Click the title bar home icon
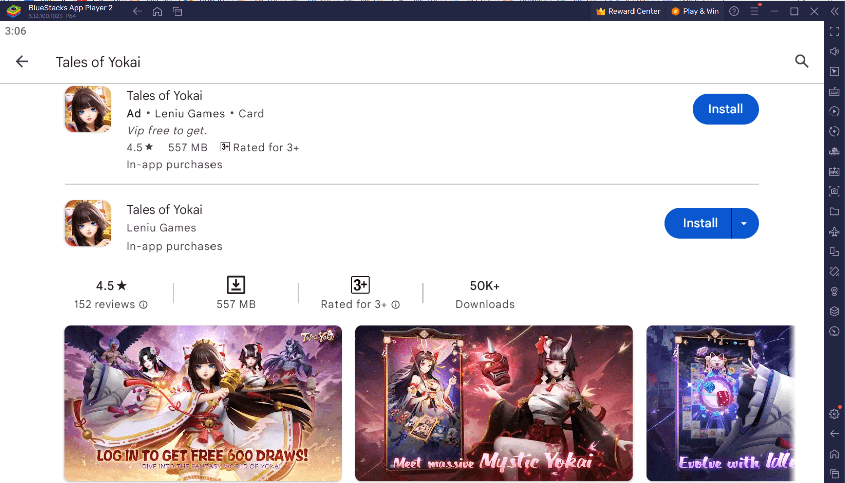 (157, 11)
